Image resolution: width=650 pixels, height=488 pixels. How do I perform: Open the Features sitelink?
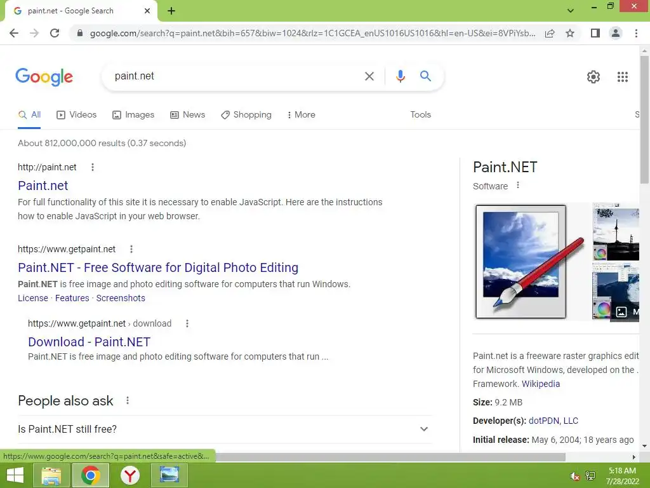coord(72,299)
